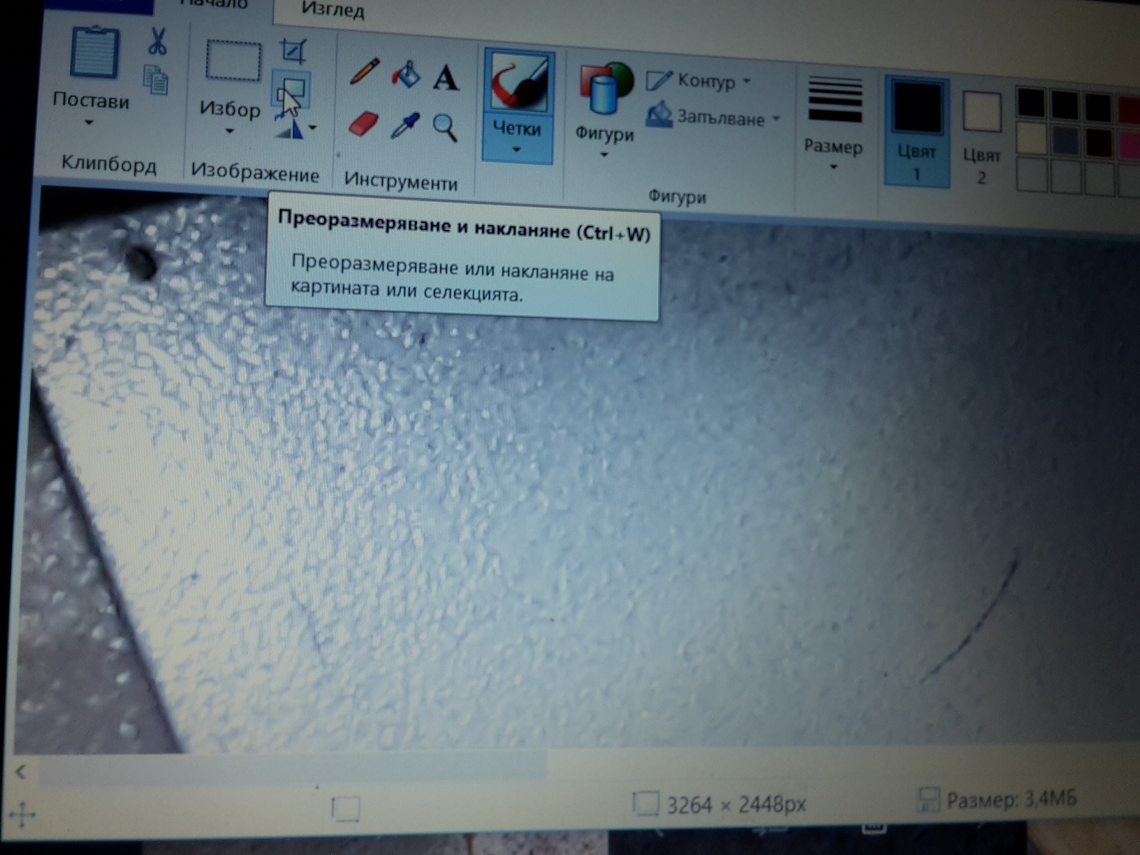
Task: Pick the white swatch in the palette grid
Action: [x=1031, y=138]
